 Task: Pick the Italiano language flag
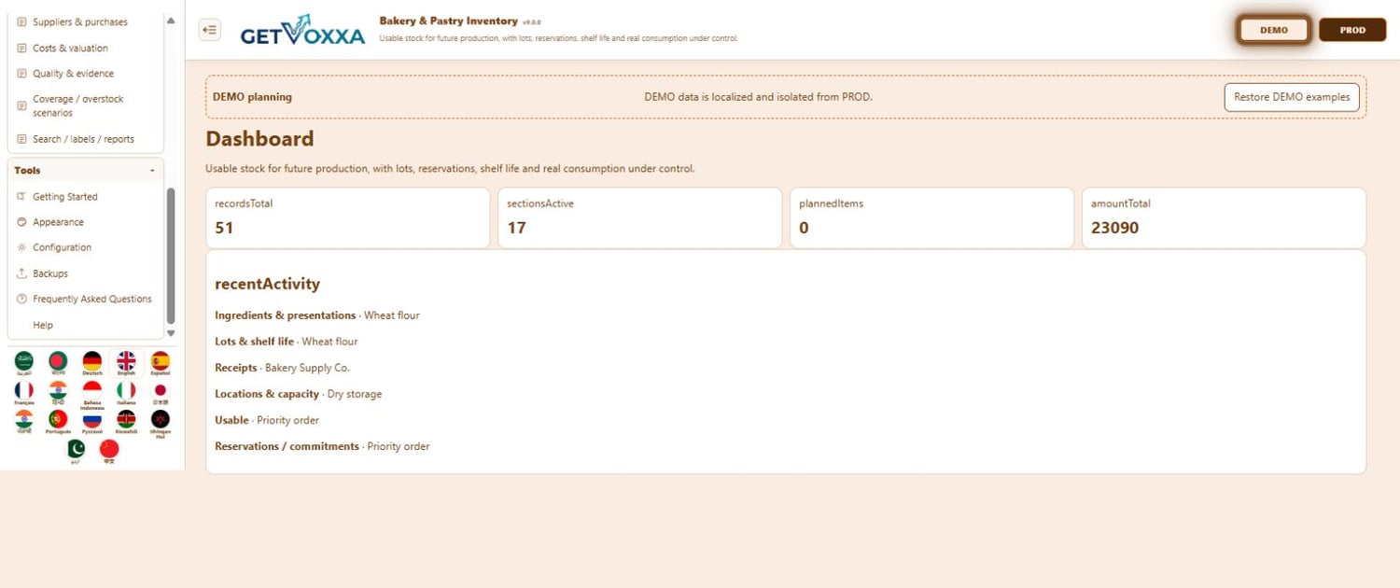click(x=126, y=390)
